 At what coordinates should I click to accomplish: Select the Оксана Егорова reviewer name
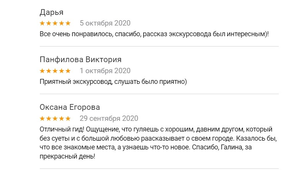click(x=70, y=107)
